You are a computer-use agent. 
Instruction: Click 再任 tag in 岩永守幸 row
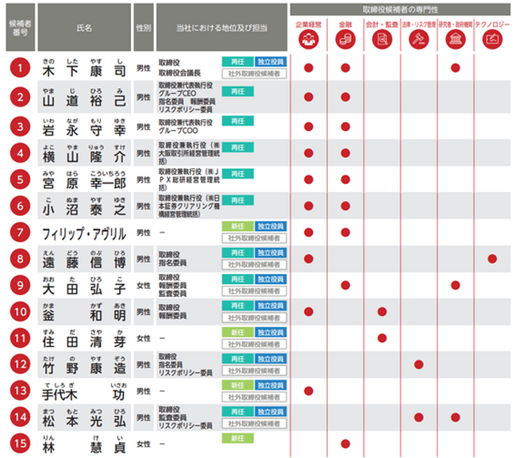tap(237, 121)
